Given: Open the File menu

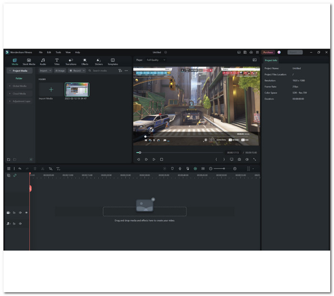Looking at the screenshot, I should pos(41,52).
